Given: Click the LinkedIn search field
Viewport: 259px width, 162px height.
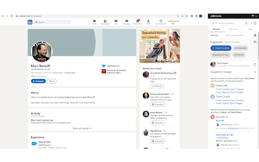Looking at the screenshot, I should [x=53, y=22].
